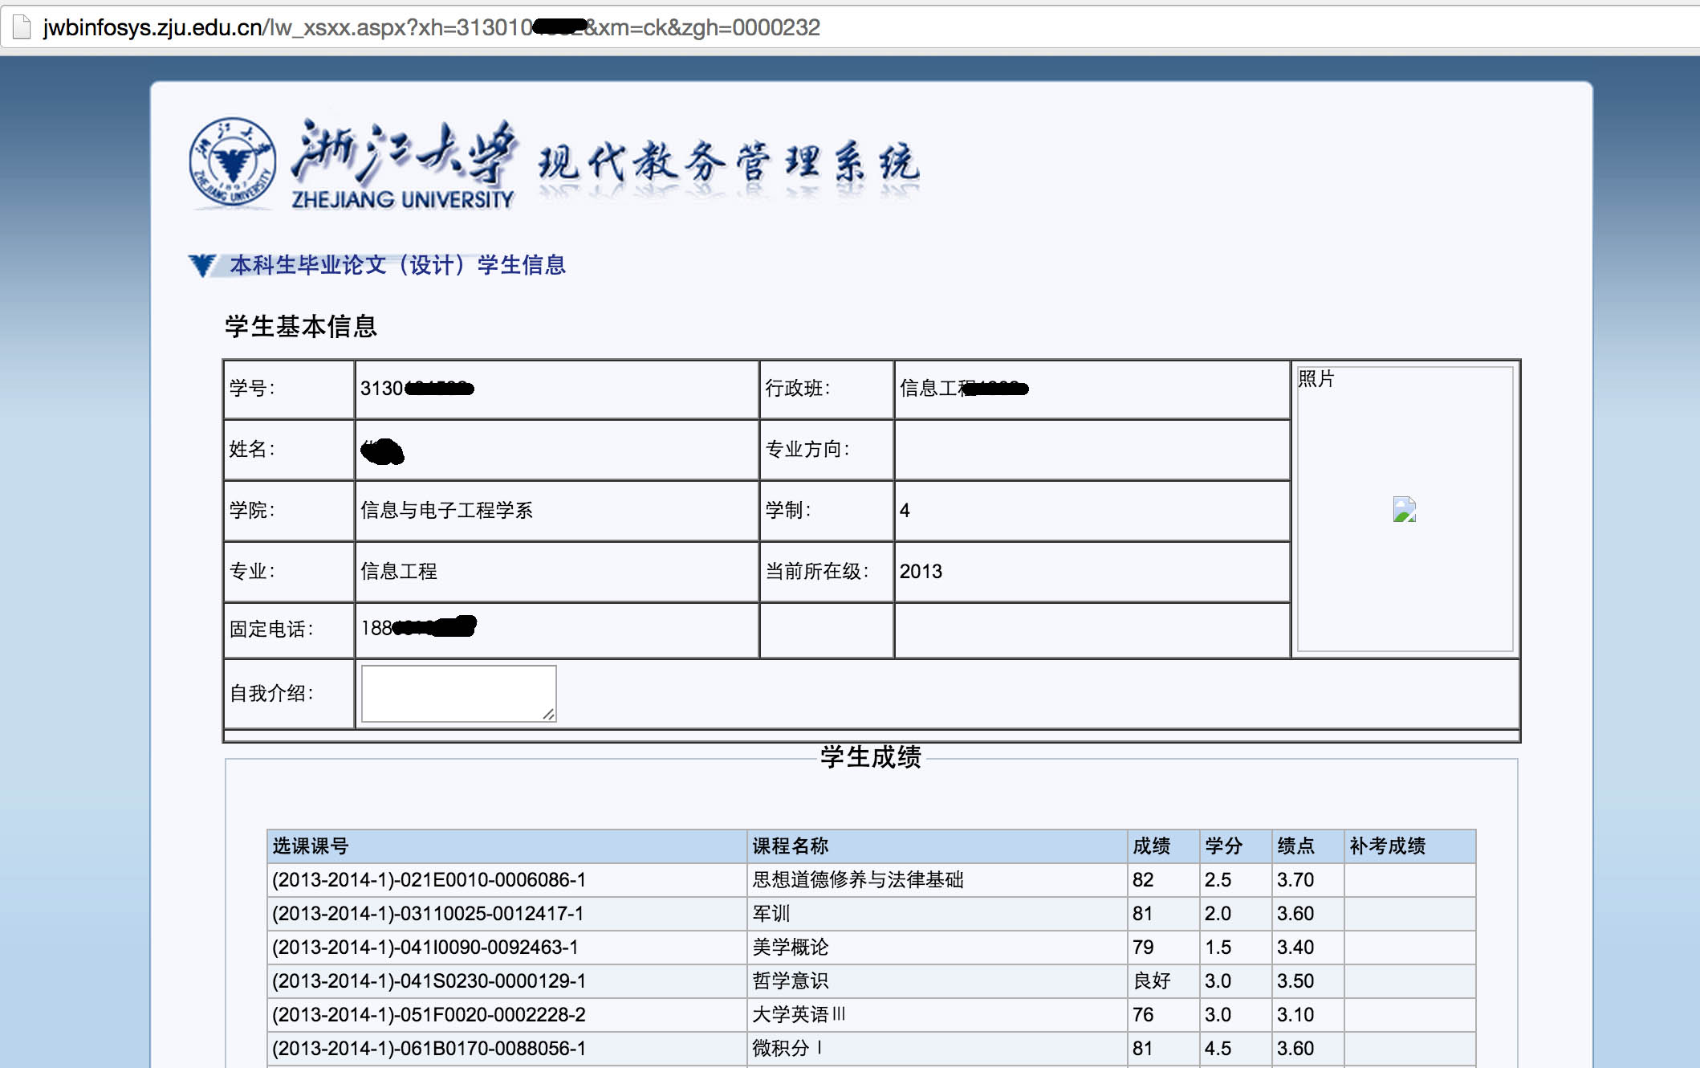Click the address bar URL text

point(432,27)
